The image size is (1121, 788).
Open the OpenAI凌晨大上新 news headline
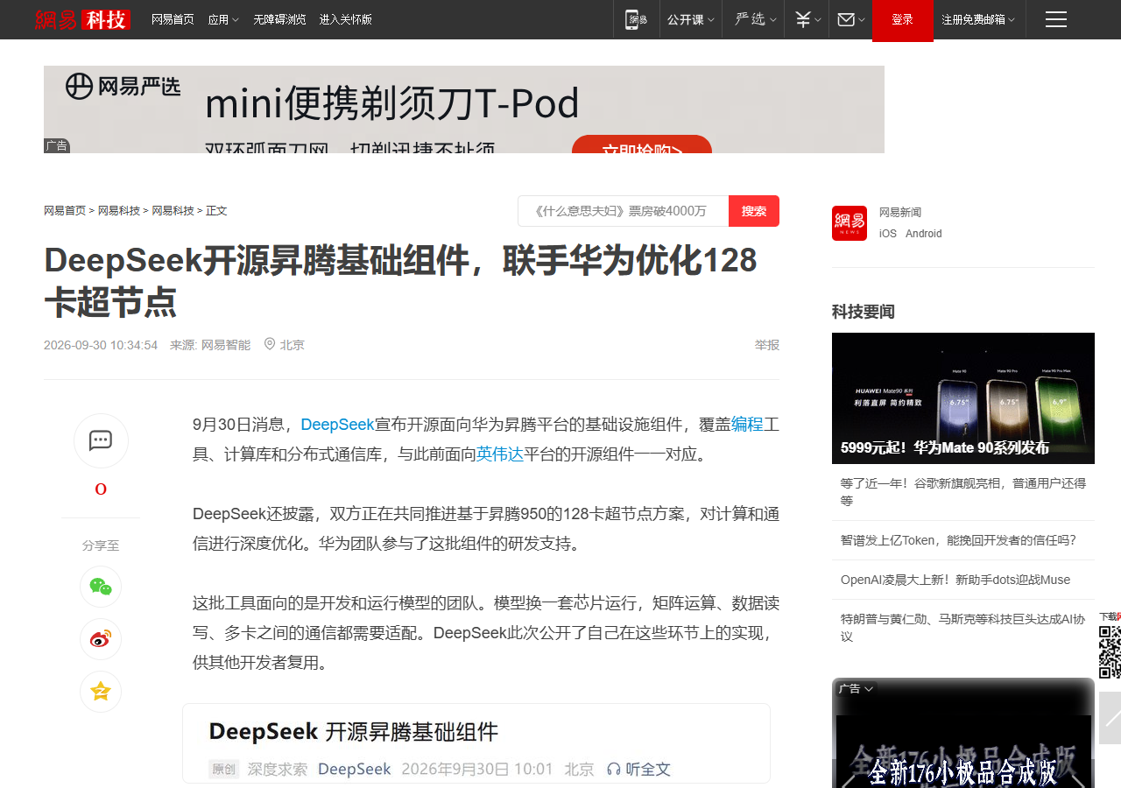tap(955, 580)
